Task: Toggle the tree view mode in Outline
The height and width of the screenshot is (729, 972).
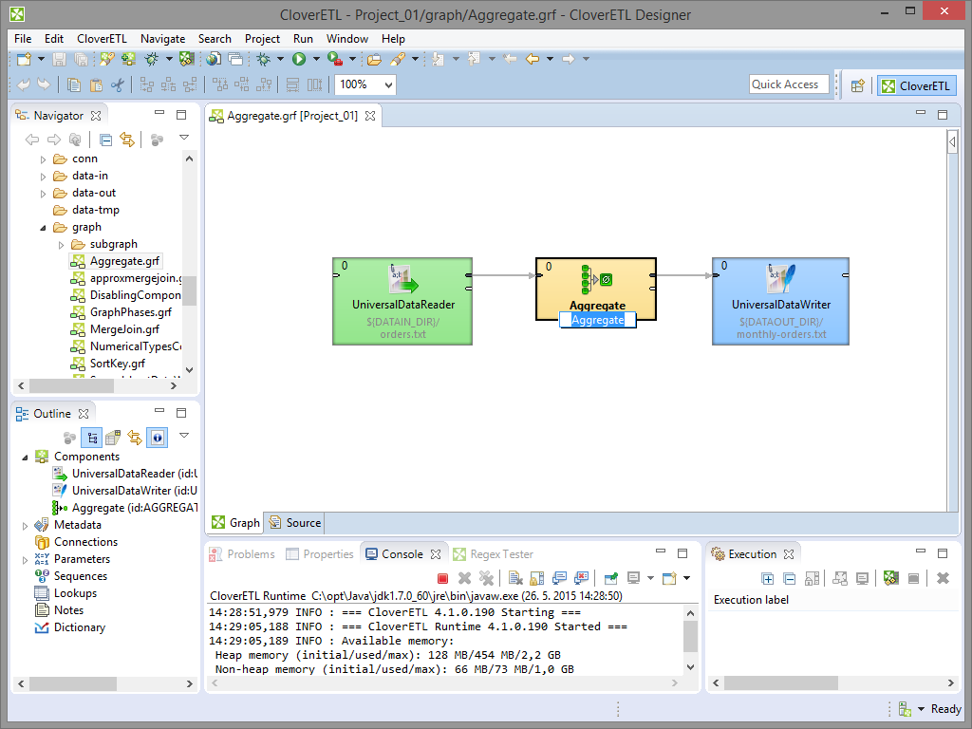Action: pyautogui.click(x=92, y=438)
